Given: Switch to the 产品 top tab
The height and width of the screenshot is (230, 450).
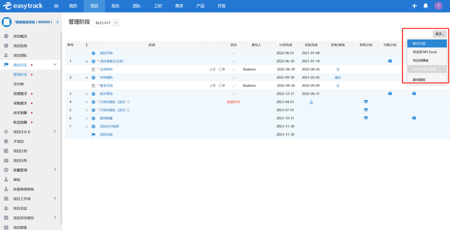Looking at the screenshot, I should (201, 6).
